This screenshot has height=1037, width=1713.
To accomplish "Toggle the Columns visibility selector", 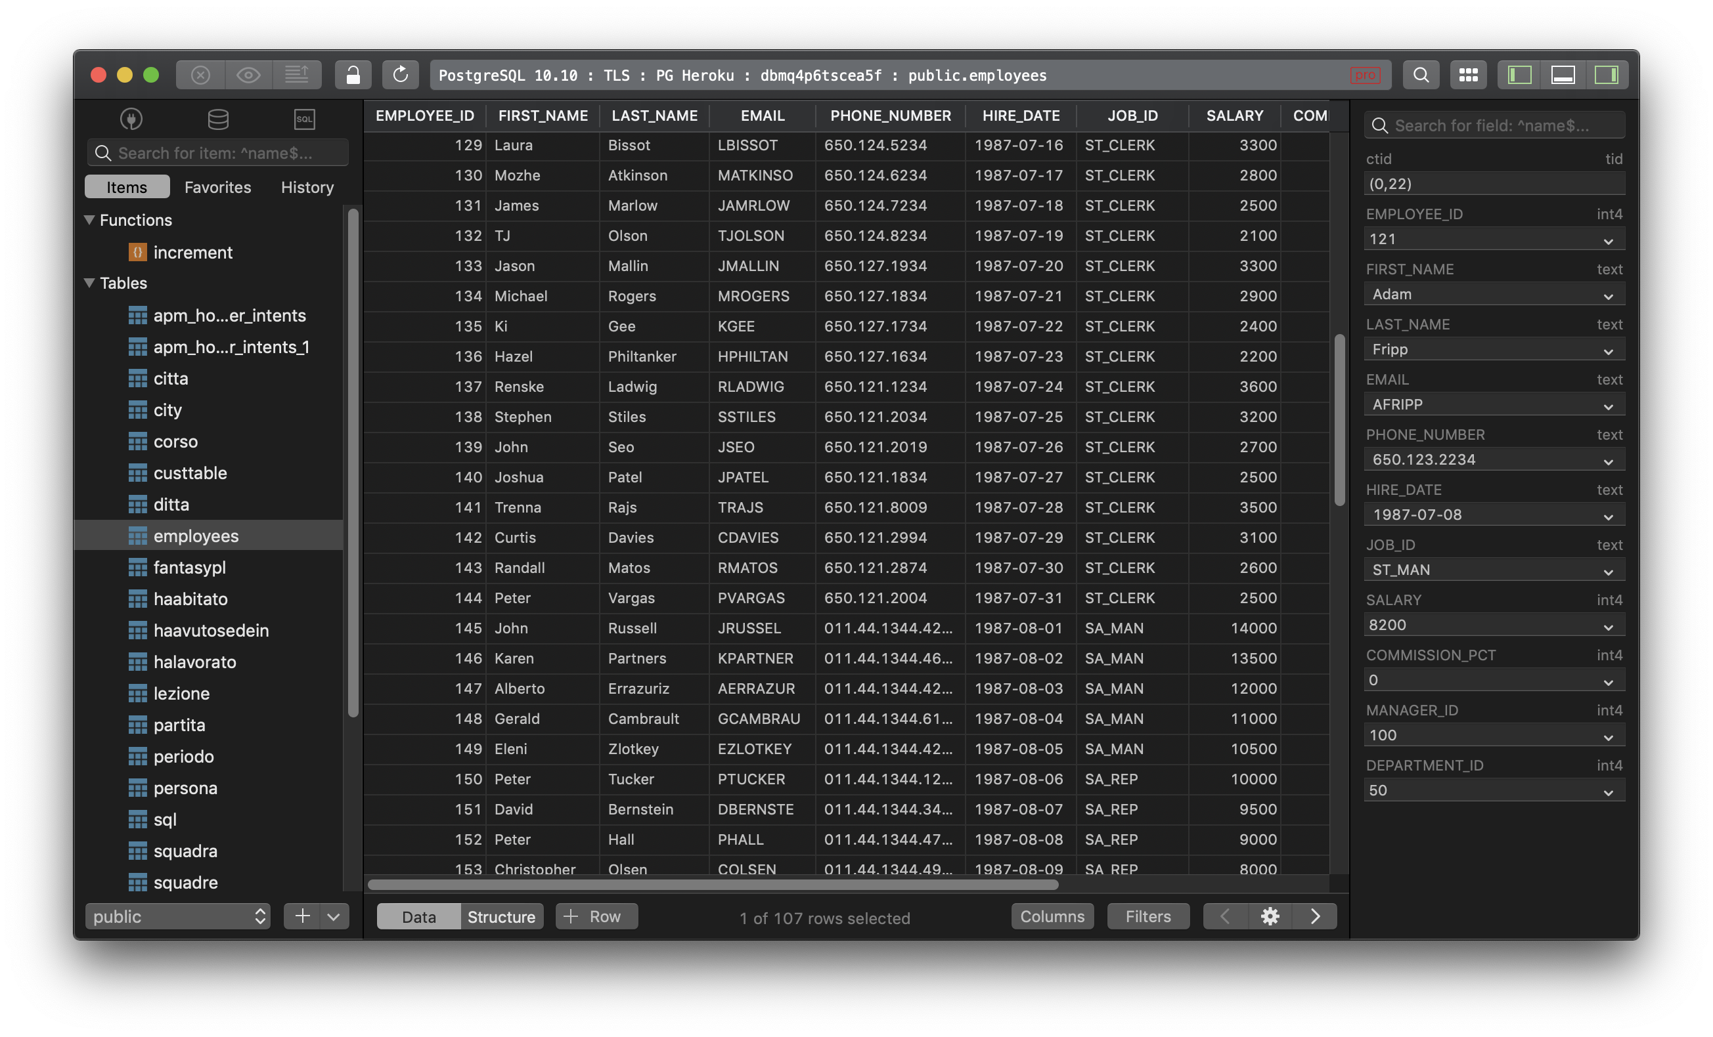I will [x=1051, y=916].
